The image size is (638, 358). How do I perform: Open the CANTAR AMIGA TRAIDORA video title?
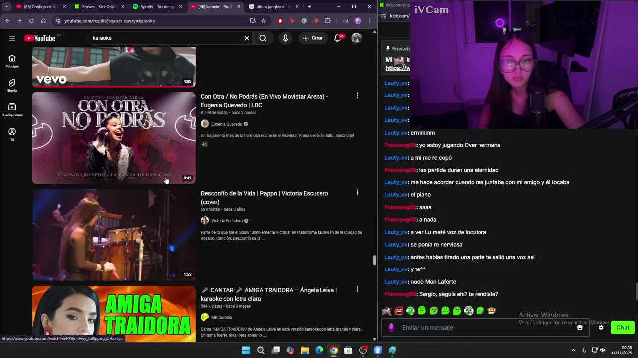coord(269,294)
